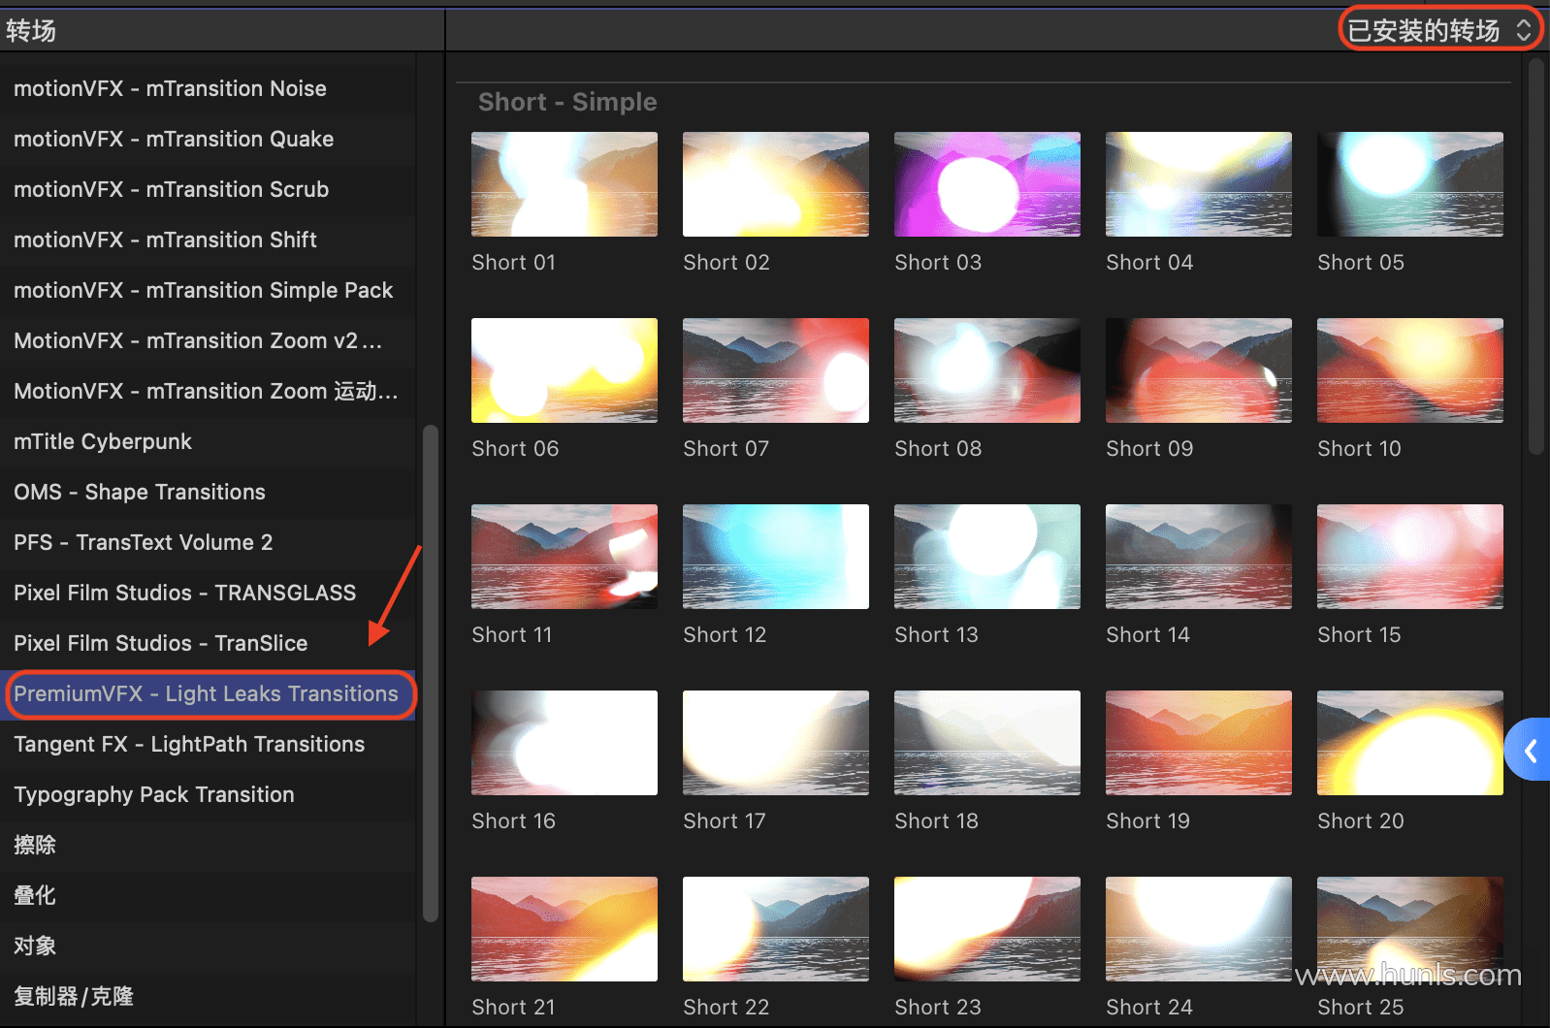This screenshot has height=1028, width=1550.
Task: Select the Short 22 transition thumbnail
Action: point(776,929)
